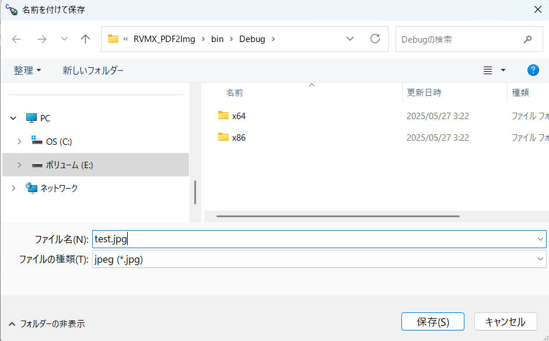Click the blue Help question mark icon
Image resolution: width=549 pixels, height=341 pixels.
pos(533,70)
